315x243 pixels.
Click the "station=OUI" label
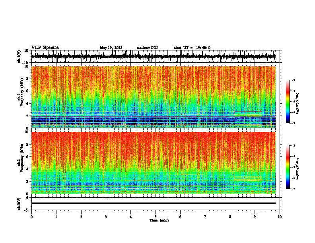(x=147, y=48)
